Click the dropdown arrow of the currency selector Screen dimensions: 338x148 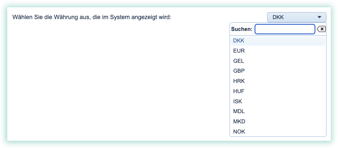(319, 17)
